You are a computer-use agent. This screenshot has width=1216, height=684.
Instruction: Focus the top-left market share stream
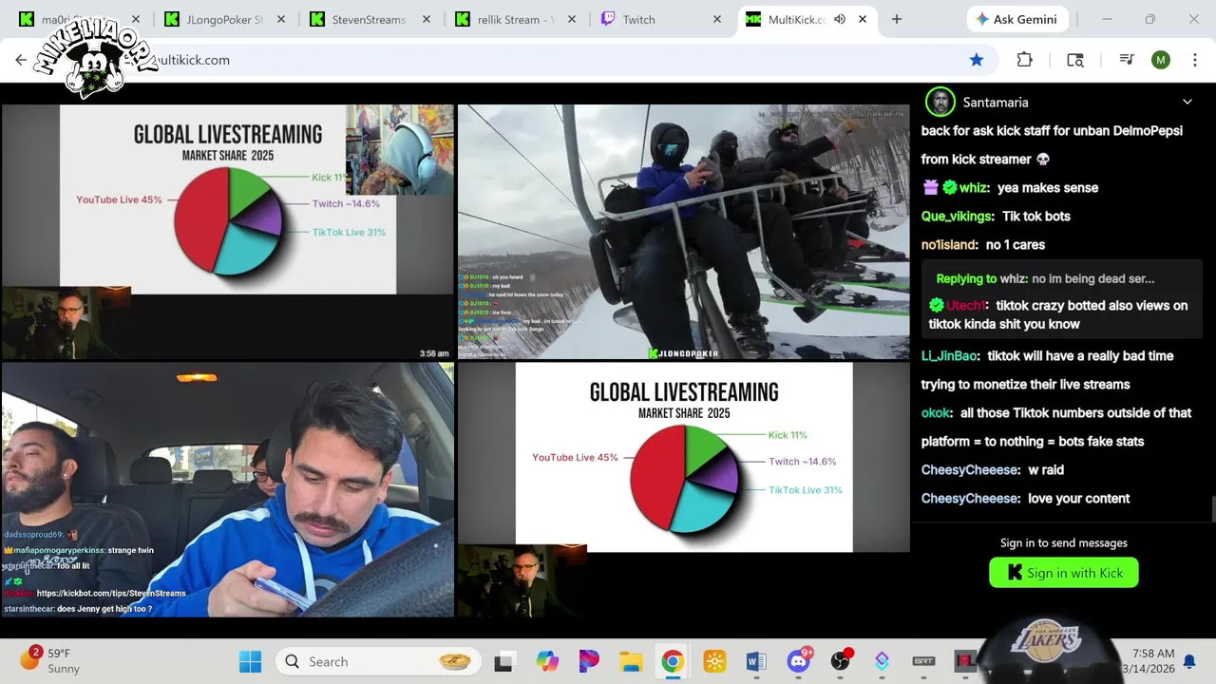(x=228, y=232)
